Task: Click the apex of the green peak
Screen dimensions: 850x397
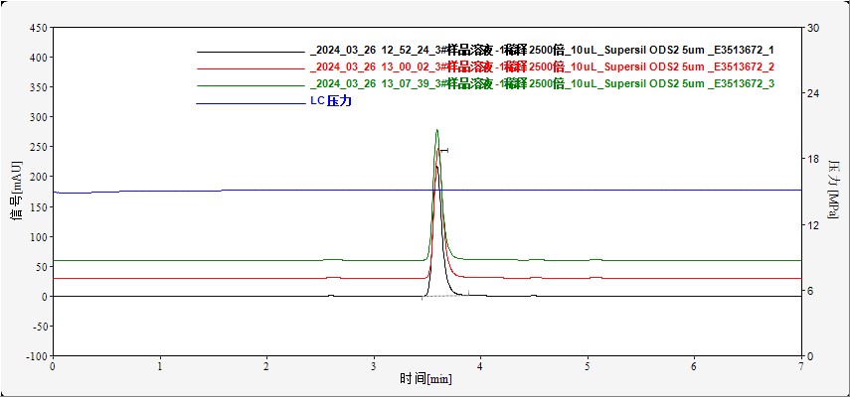Action: 436,130
